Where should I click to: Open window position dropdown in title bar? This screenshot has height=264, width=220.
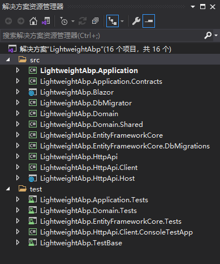193,7
